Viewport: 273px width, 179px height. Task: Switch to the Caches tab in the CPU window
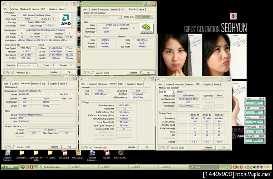click(x=15, y=9)
